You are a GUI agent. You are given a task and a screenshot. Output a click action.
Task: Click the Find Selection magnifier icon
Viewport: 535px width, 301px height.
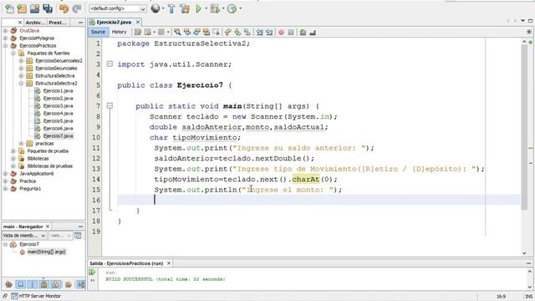pos(177,32)
